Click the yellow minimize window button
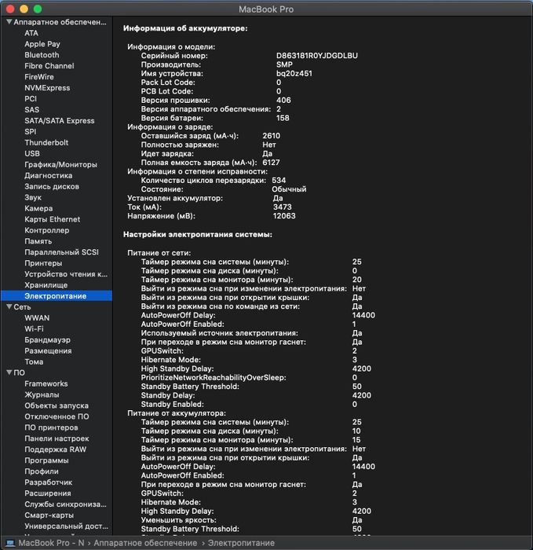The image size is (533, 550). (24, 8)
